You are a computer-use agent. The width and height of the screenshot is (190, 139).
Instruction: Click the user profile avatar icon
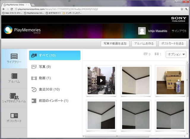tap(142, 31)
